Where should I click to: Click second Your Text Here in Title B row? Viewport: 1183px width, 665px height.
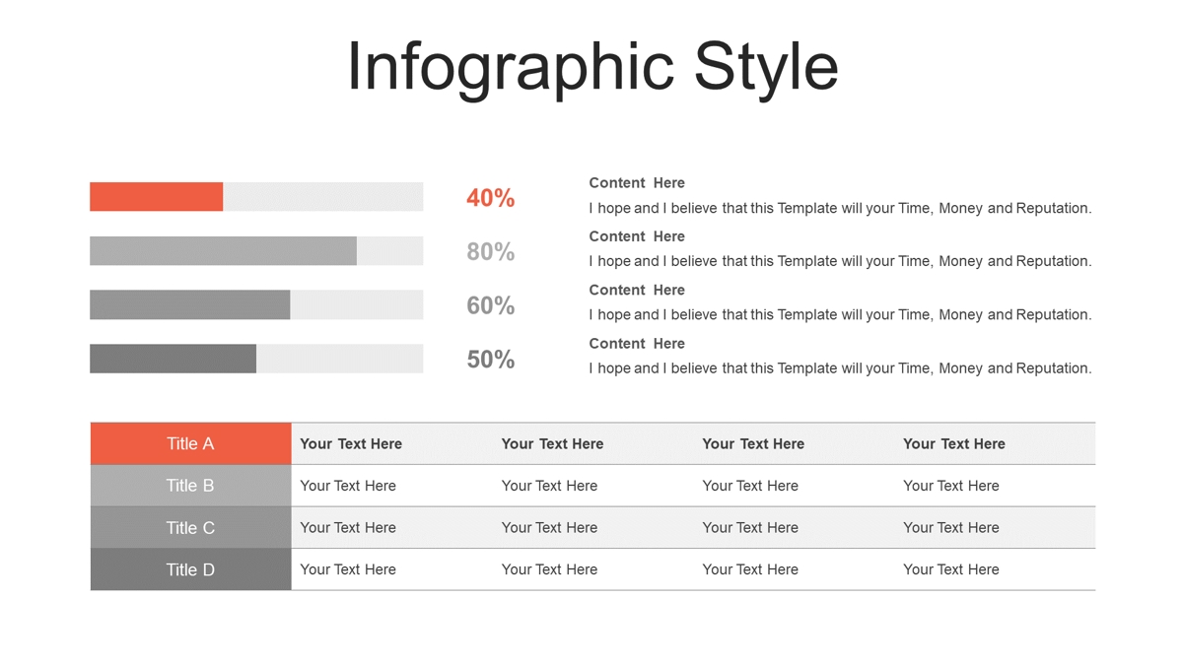tap(549, 486)
